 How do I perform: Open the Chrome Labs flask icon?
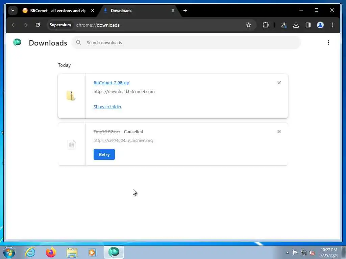(284, 25)
